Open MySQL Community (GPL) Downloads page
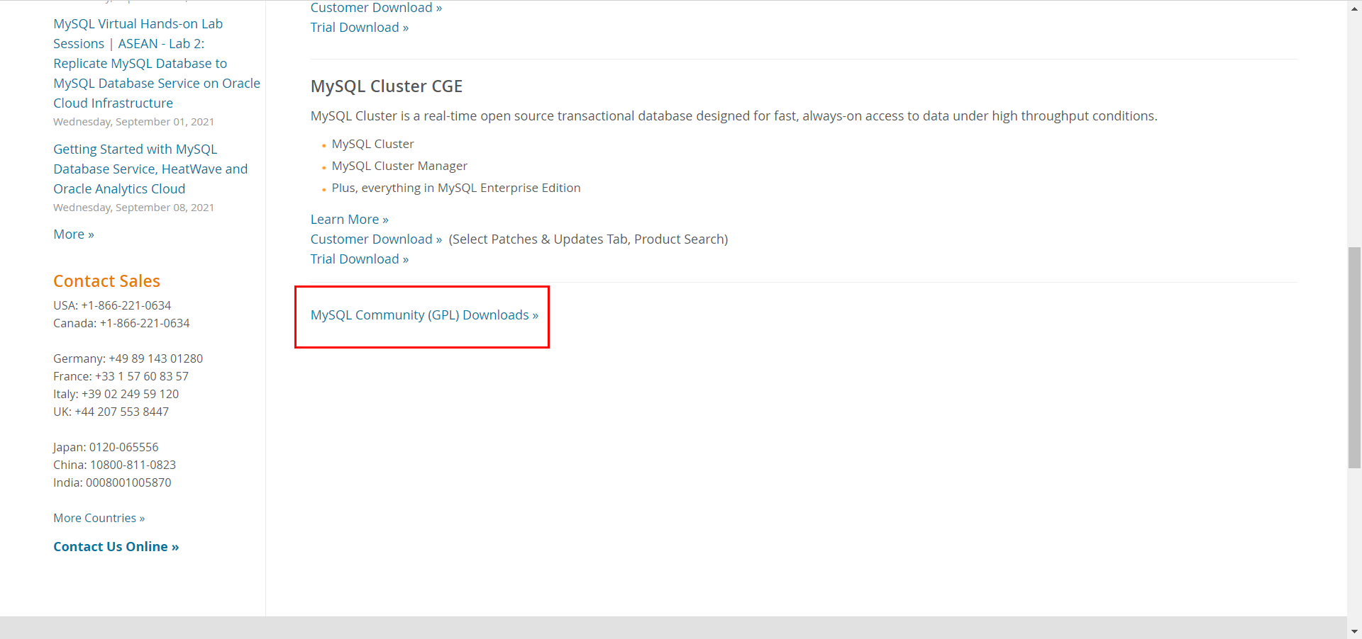The image size is (1362, 639). click(x=423, y=315)
